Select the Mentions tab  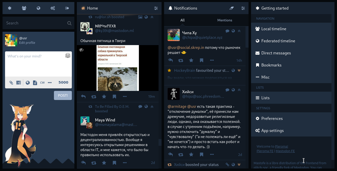pos(225,20)
